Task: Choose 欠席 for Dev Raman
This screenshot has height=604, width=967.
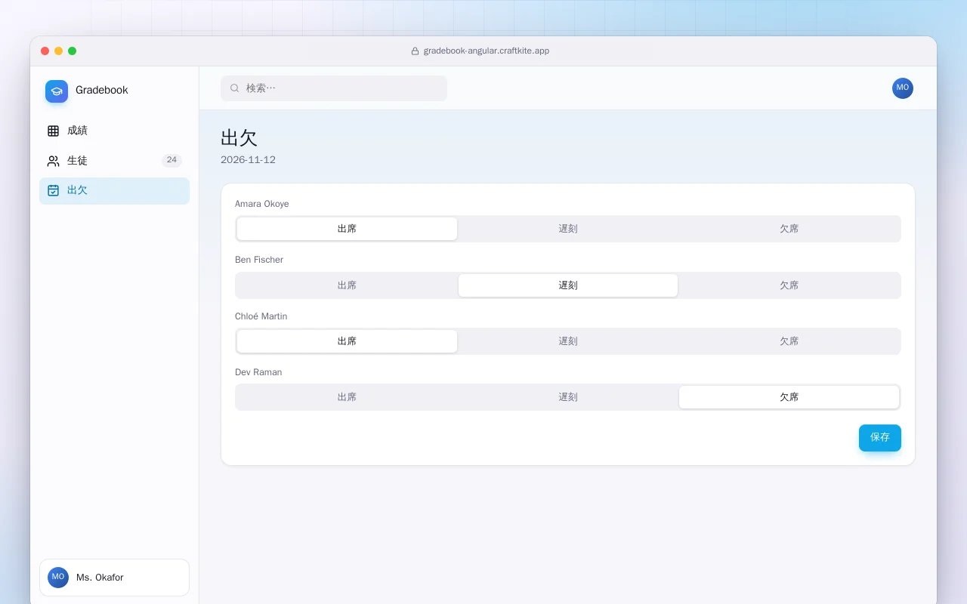Action: click(x=789, y=397)
